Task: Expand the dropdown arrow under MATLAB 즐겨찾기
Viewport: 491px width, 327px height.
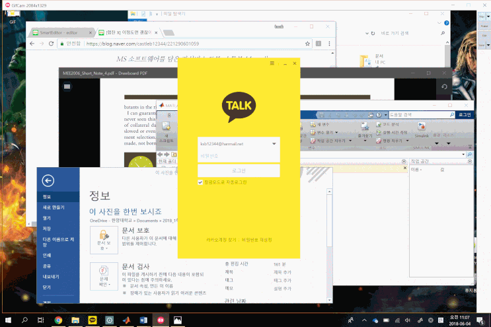Action: [x=365, y=141]
